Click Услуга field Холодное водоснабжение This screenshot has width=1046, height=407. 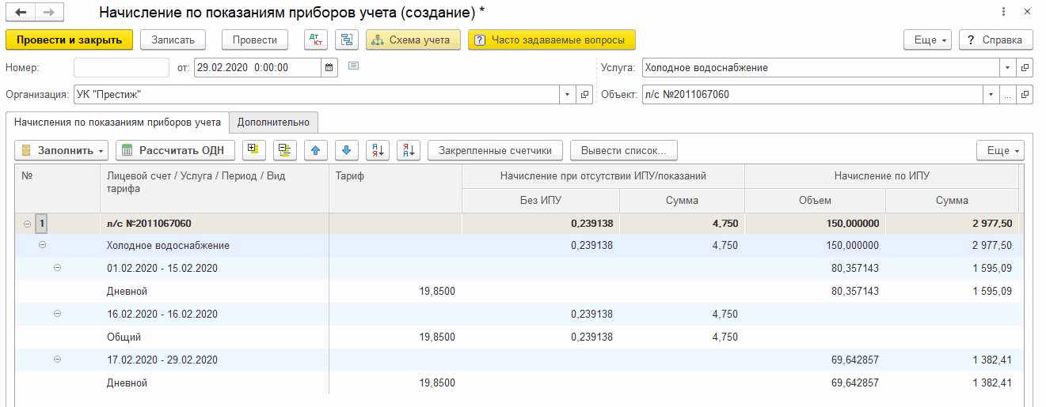click(820, 68)
